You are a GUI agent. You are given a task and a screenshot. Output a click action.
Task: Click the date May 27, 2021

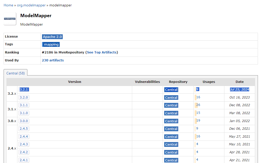pos(239,137)
